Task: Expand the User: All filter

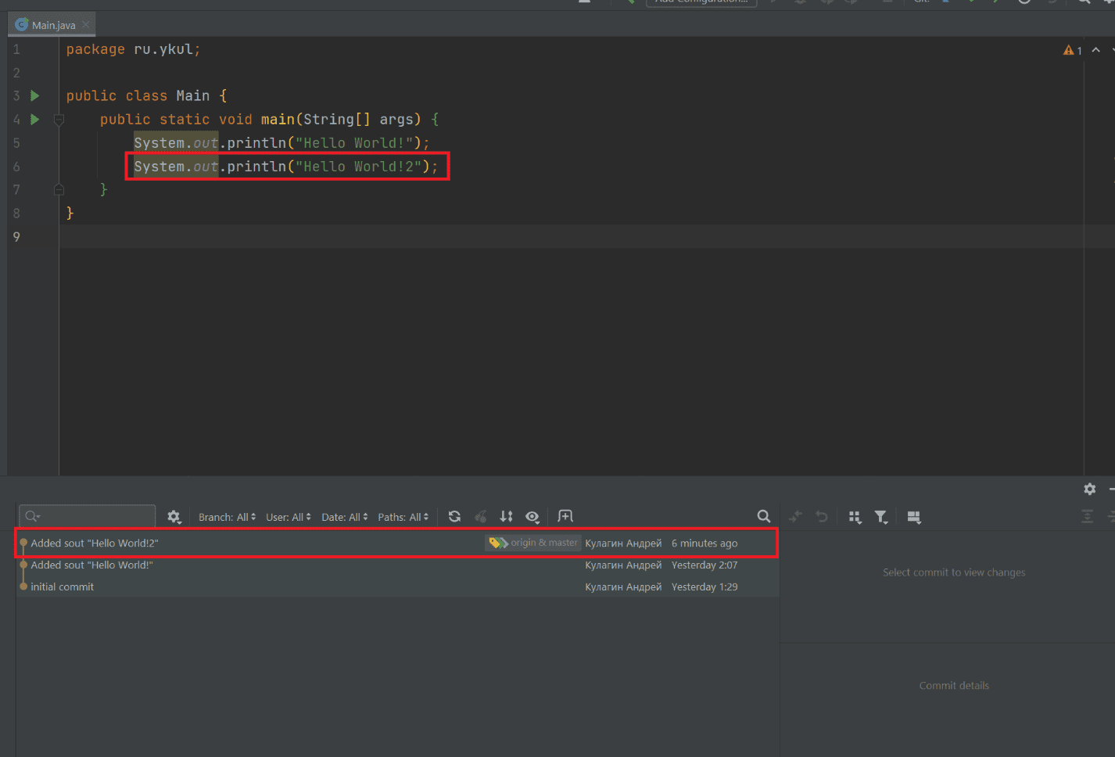Action: 289,517
